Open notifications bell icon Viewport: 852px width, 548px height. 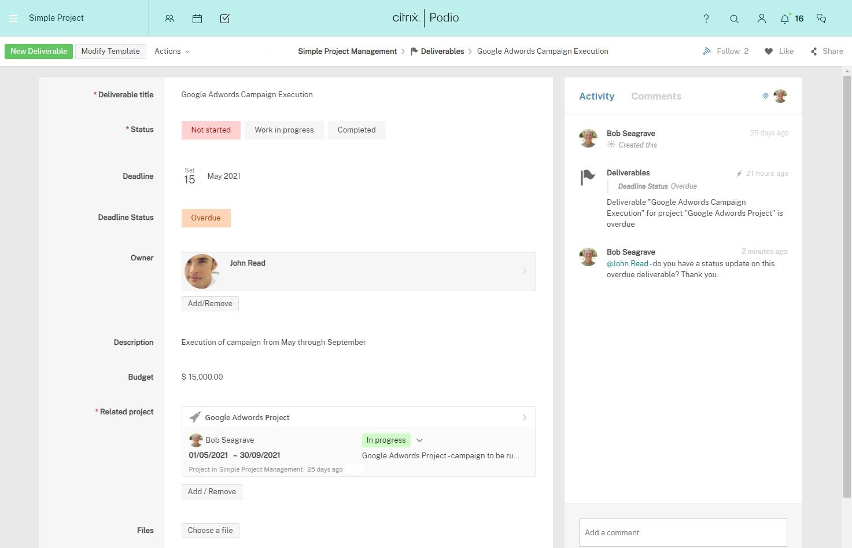click(x=785, y=19)
